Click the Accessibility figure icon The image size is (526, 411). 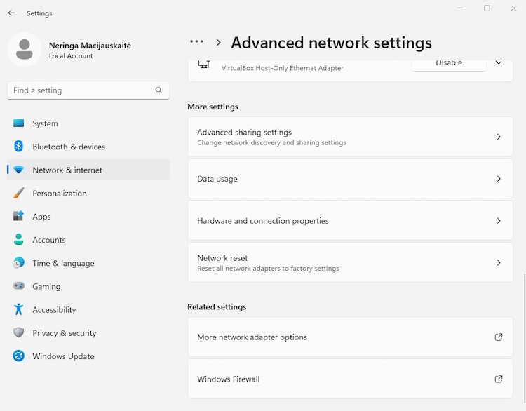coord(18,309)
